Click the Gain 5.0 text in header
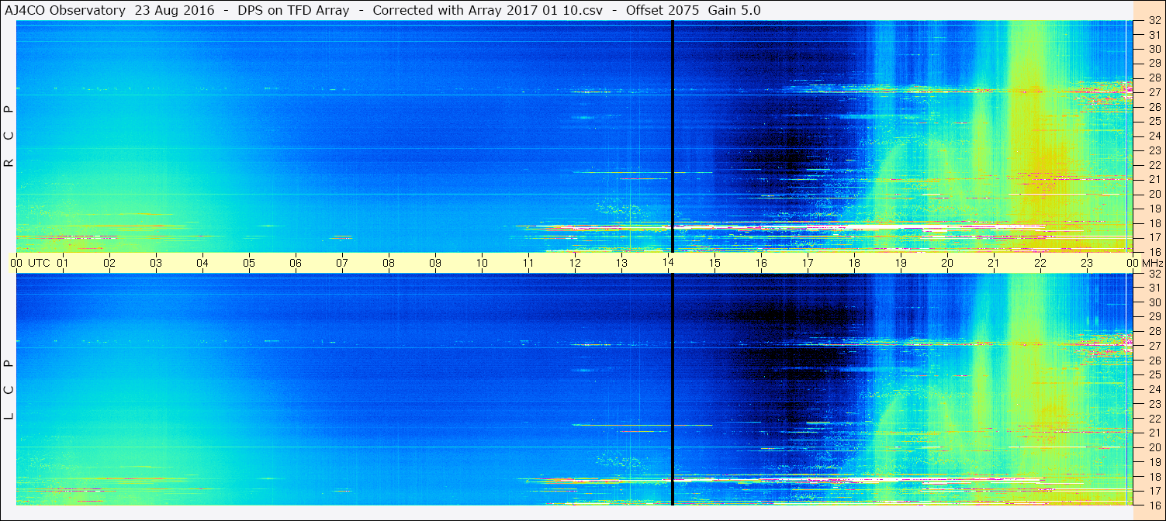Screen dimensions: 1166x521 point(734,10)
